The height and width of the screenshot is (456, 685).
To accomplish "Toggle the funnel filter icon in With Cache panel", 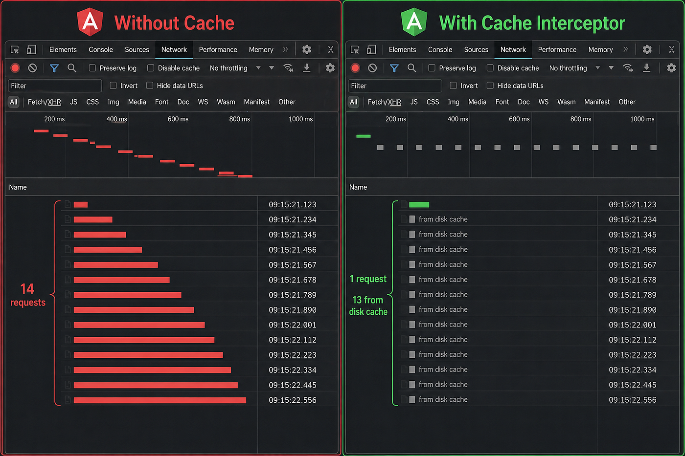I will coord(394,68).
